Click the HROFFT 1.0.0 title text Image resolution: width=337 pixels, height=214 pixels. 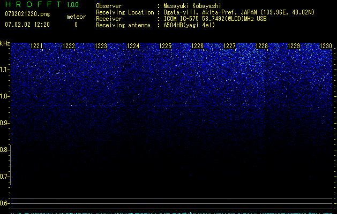pos(42,4)
